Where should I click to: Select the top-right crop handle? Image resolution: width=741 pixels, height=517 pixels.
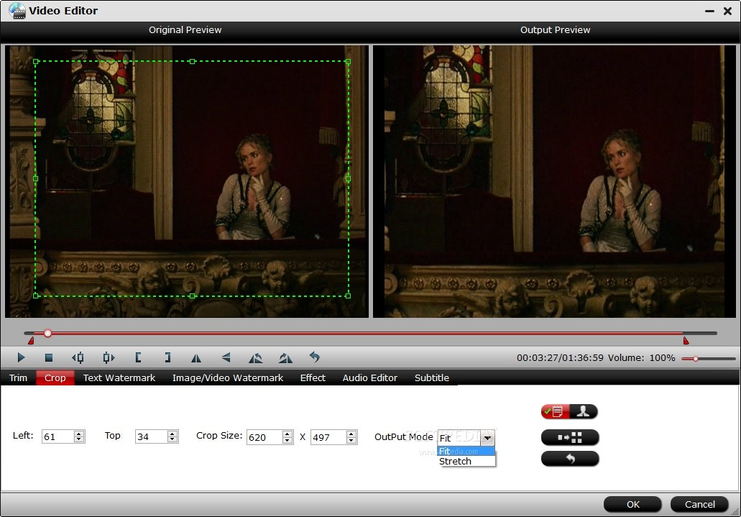(349, 62)
